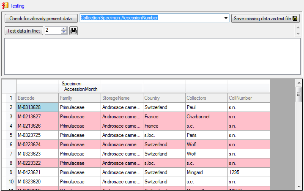304x191 pixels.
Task: Click the line number input field
Action: tap(52, 31)
